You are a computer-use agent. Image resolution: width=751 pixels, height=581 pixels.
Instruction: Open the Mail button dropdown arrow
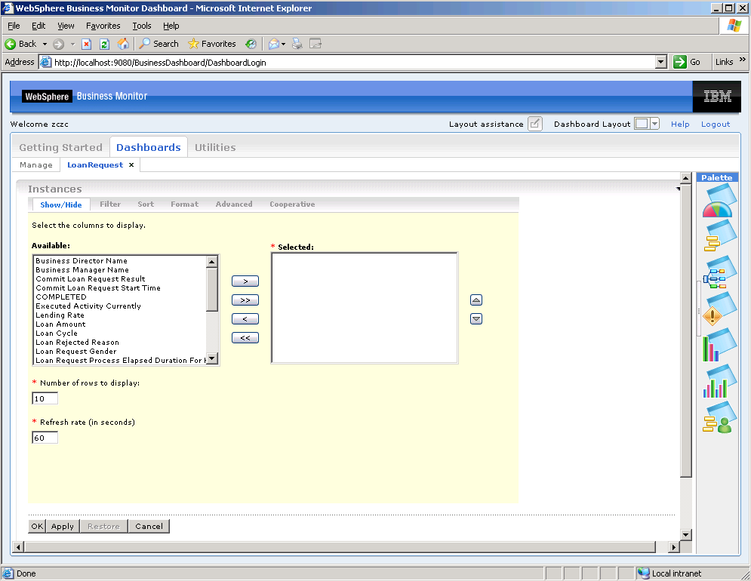pyautogui.click(x=284, y=44)
